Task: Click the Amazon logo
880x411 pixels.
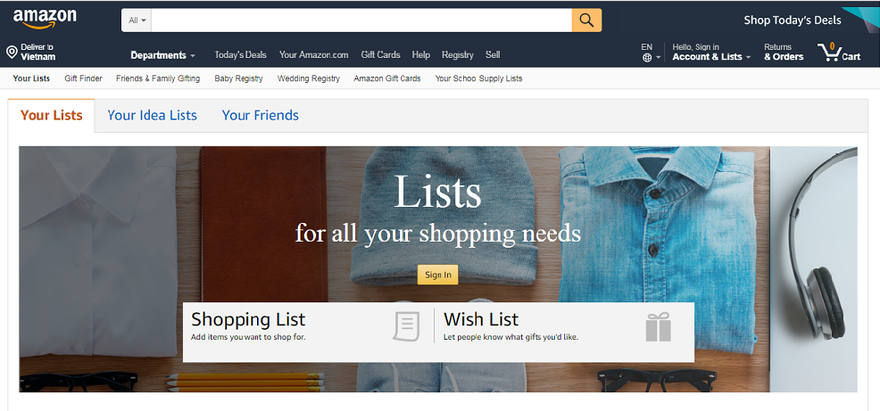Action: click(x=45, y=19)
